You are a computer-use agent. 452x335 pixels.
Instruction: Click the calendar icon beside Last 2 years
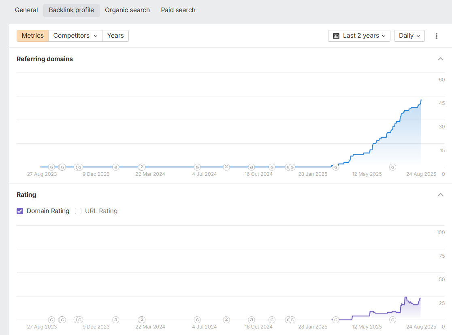point(336,36)
